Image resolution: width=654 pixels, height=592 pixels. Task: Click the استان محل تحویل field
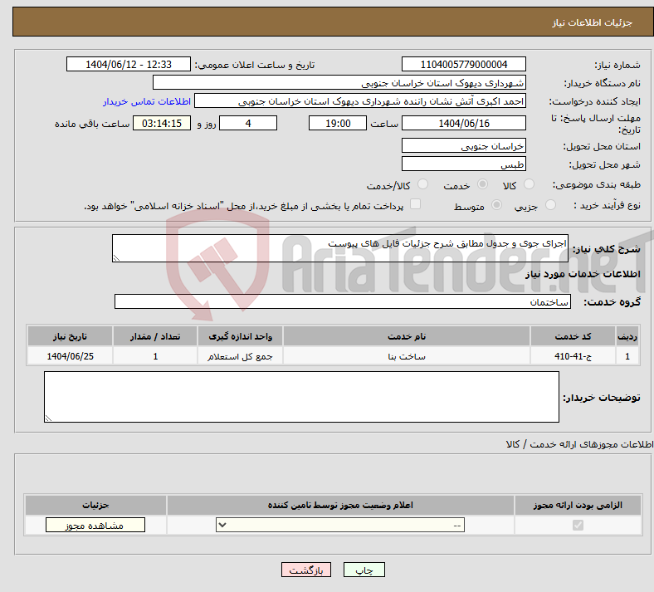[x=463, y=145]
